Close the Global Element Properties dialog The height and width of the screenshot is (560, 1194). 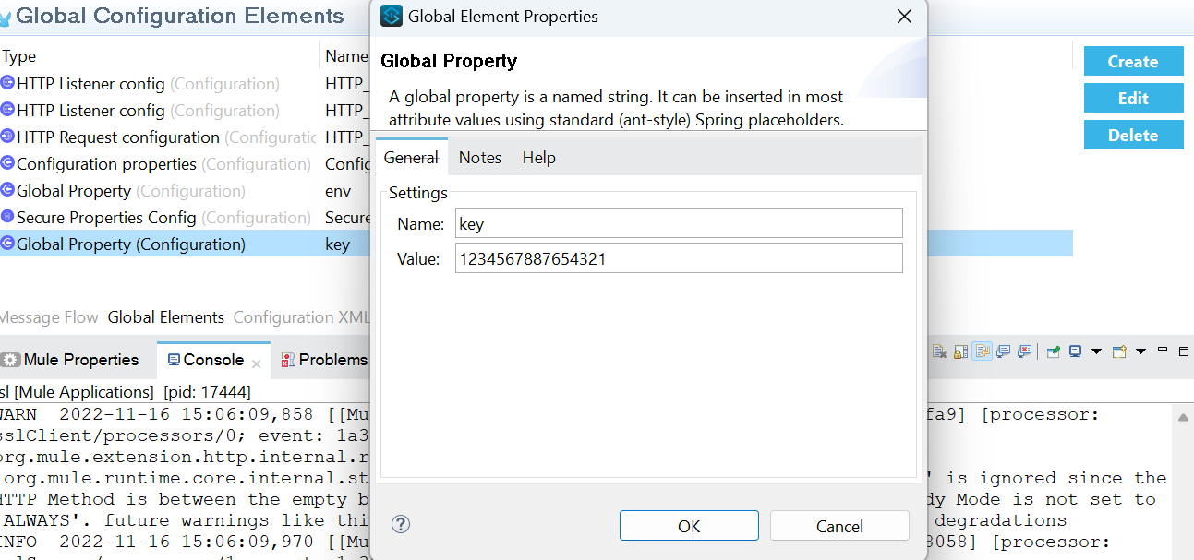905,17
